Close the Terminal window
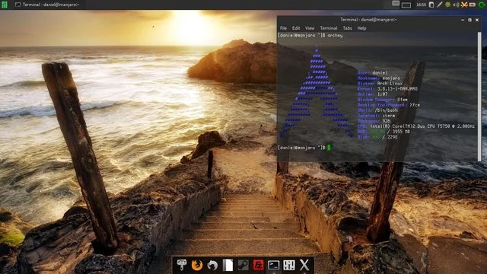Screen dimensions: 487x274 point(477,20)
